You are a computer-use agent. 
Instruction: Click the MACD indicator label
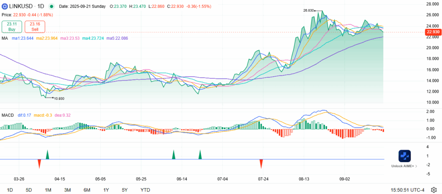(7, 116)
